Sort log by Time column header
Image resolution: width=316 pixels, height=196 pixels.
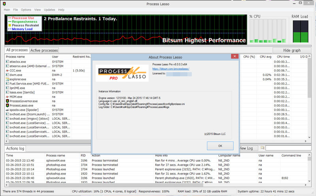[x=24, y=155]
